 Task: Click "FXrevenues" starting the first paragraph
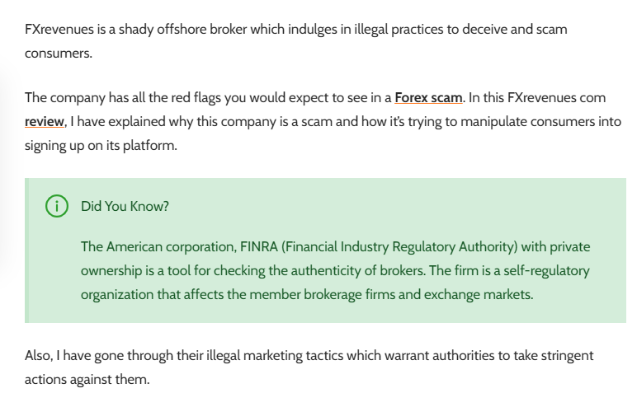pyautogui.click(x=59, y=30)
